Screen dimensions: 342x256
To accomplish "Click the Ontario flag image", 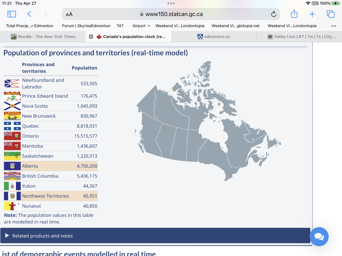I will point(12,136).
